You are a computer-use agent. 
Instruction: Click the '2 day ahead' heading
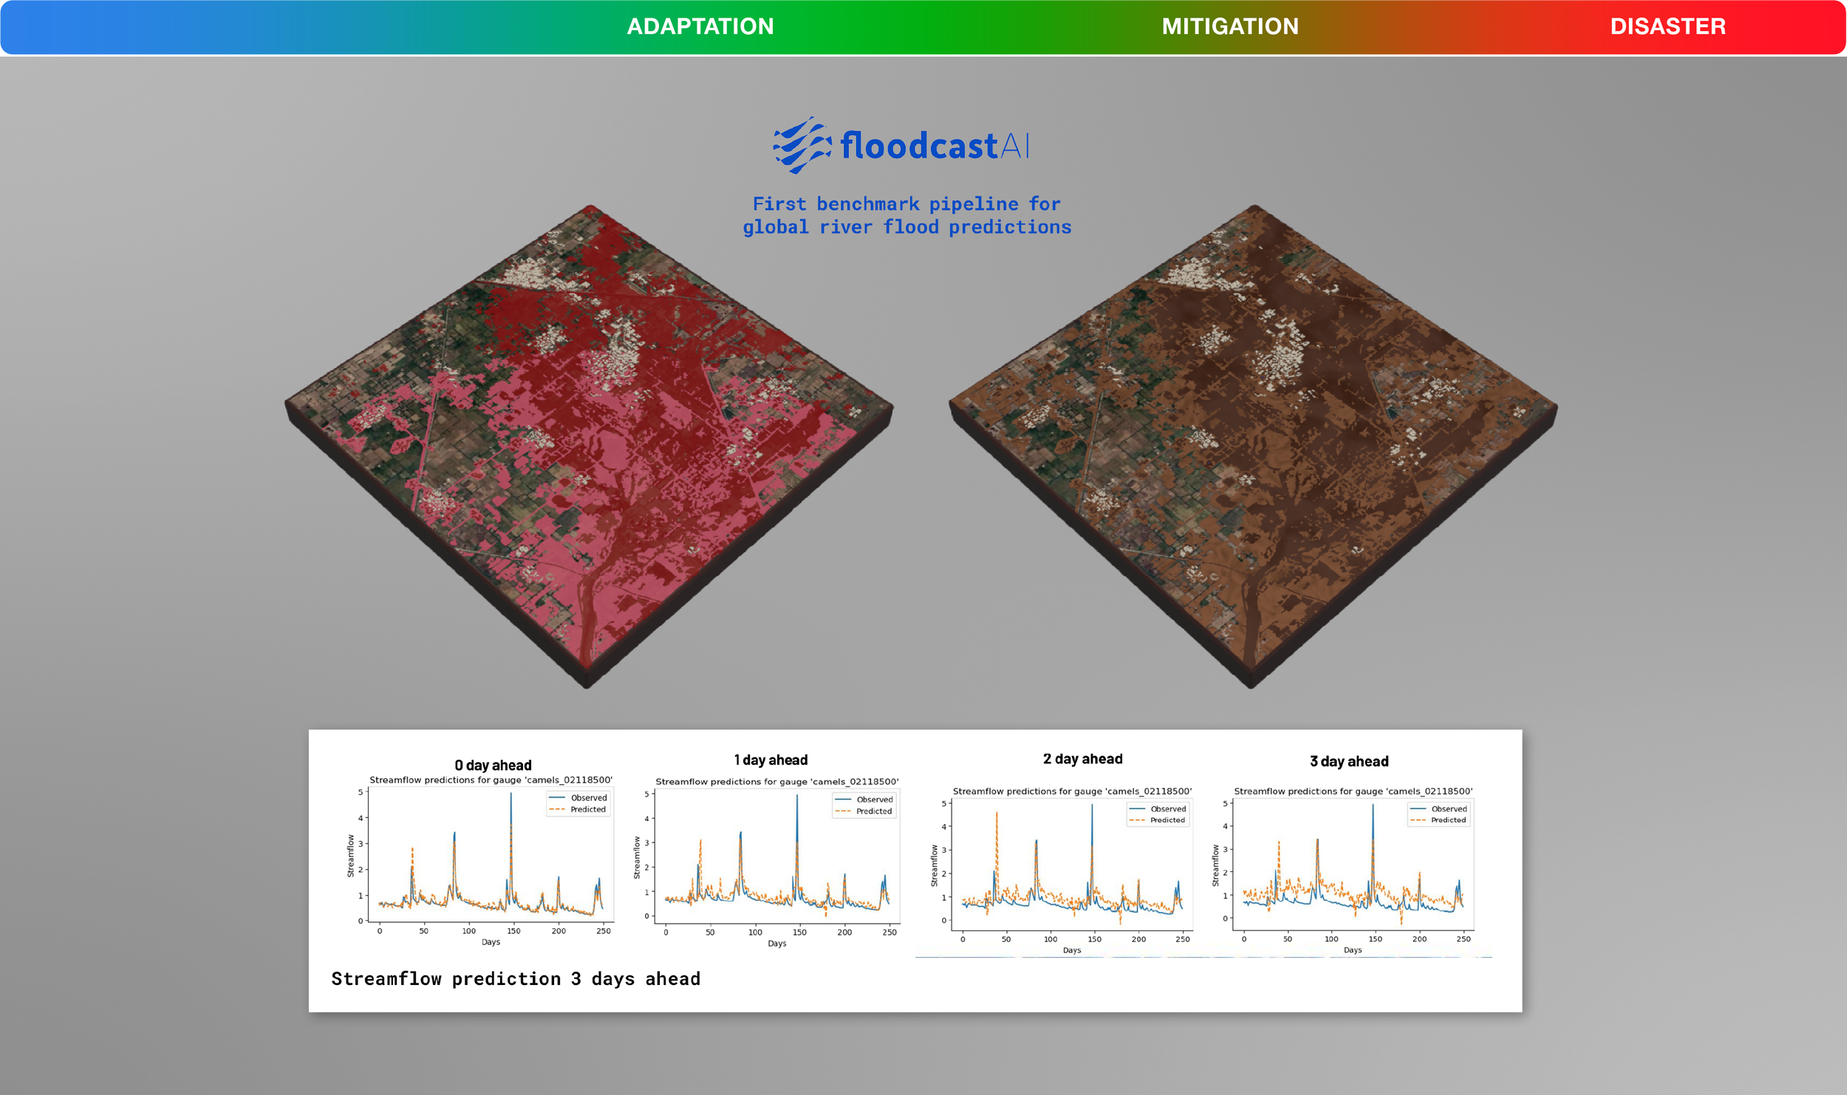point(1082,758)
